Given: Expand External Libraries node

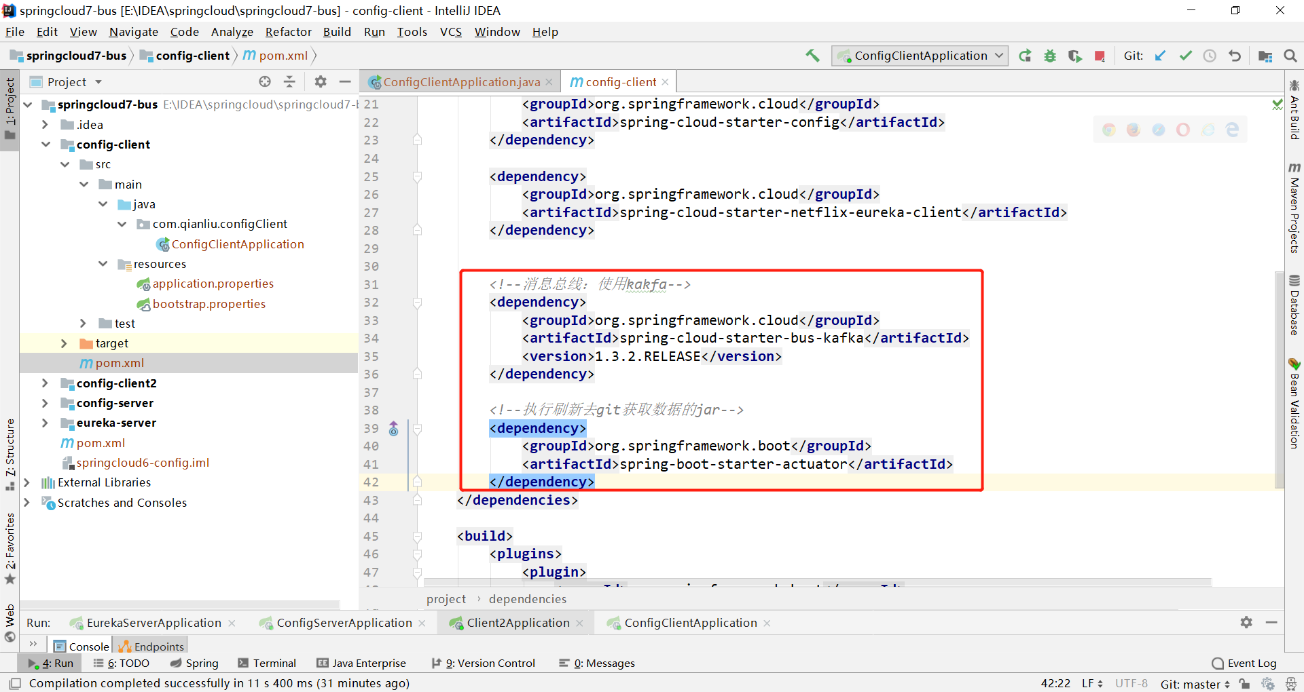Looking at the screenshot, I should click(26, 482).
